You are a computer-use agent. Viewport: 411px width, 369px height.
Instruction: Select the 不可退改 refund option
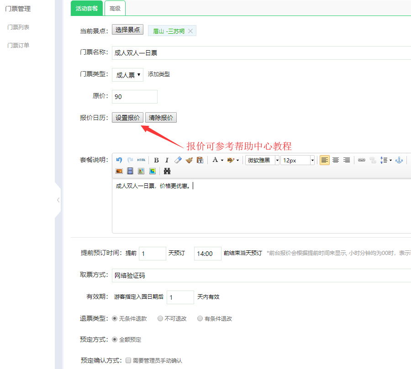[160, 319]
